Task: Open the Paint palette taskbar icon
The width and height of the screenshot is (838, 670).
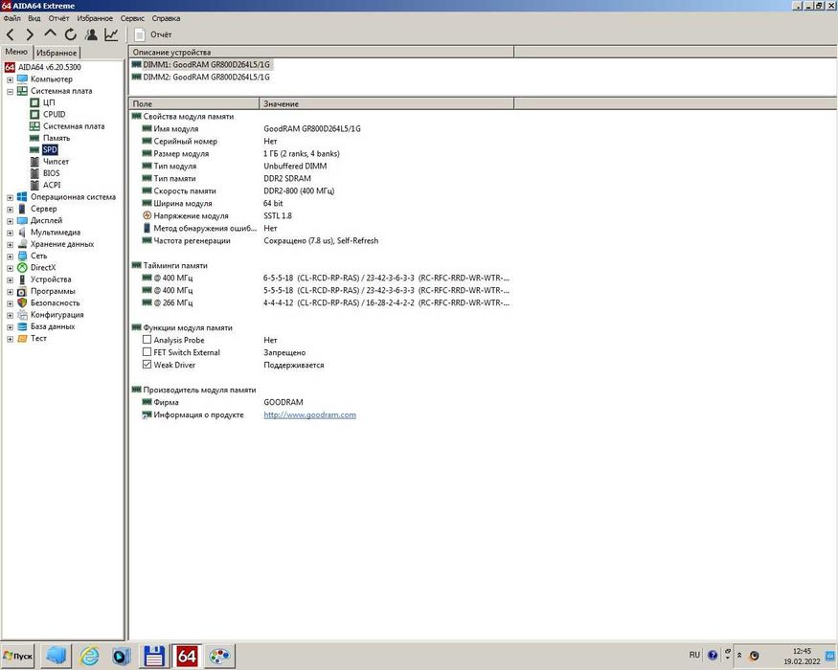Action: [x=219, y=656]
